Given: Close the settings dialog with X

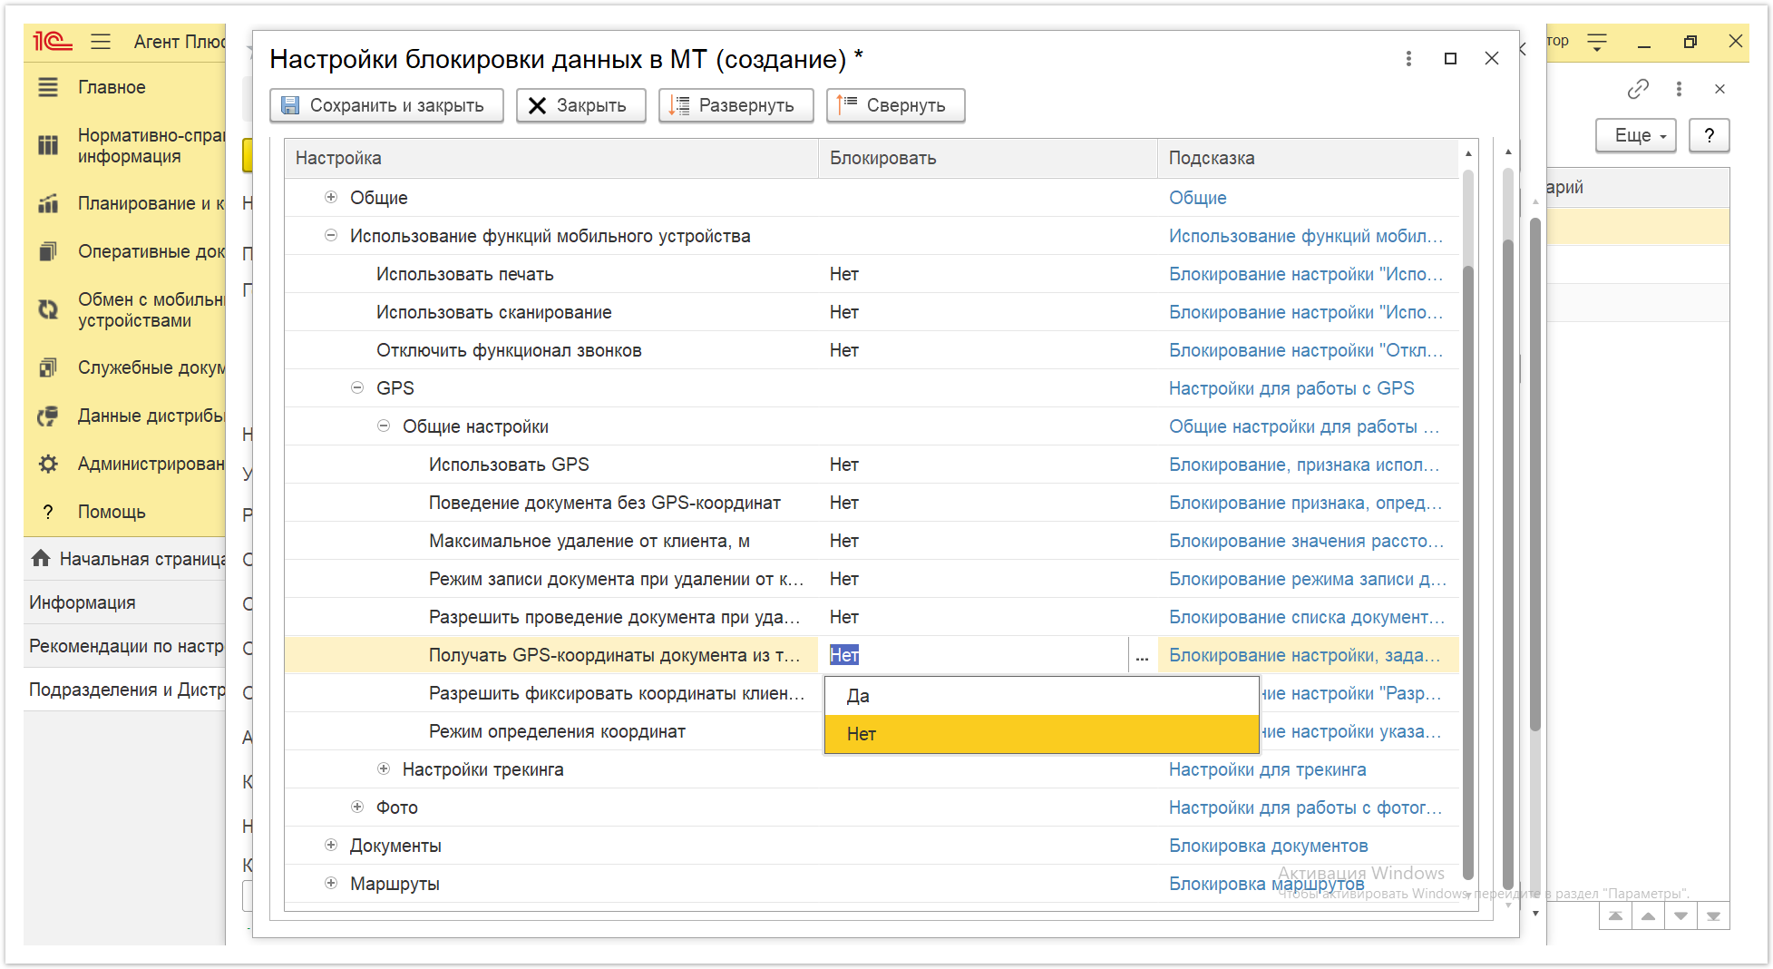Looking at the screenshot, I should (x=1492, y=58).
